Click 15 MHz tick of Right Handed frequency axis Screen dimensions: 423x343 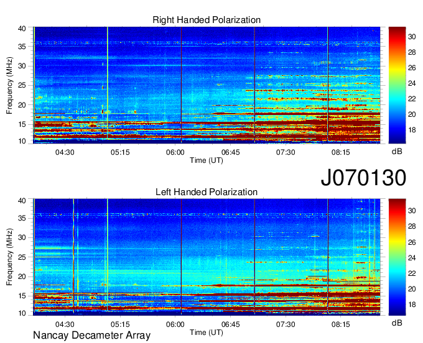pos(22,124)
